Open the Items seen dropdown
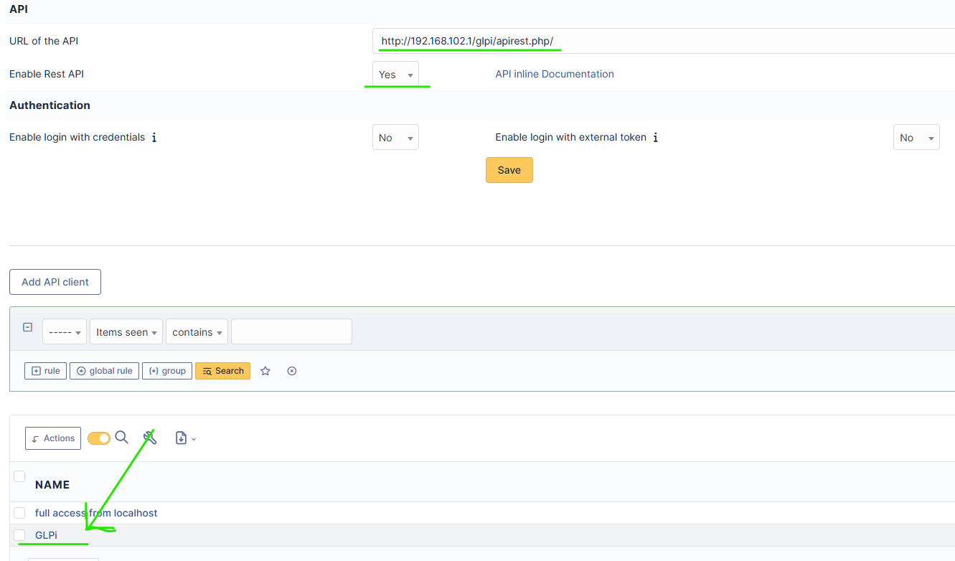Image resolution: width=955 pixels, height=561 pixels. point(126,332)
